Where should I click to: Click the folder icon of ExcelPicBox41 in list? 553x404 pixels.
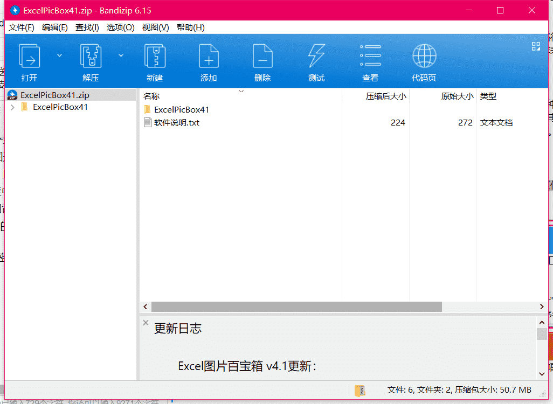pyautogui.click(x=148, y=110)
